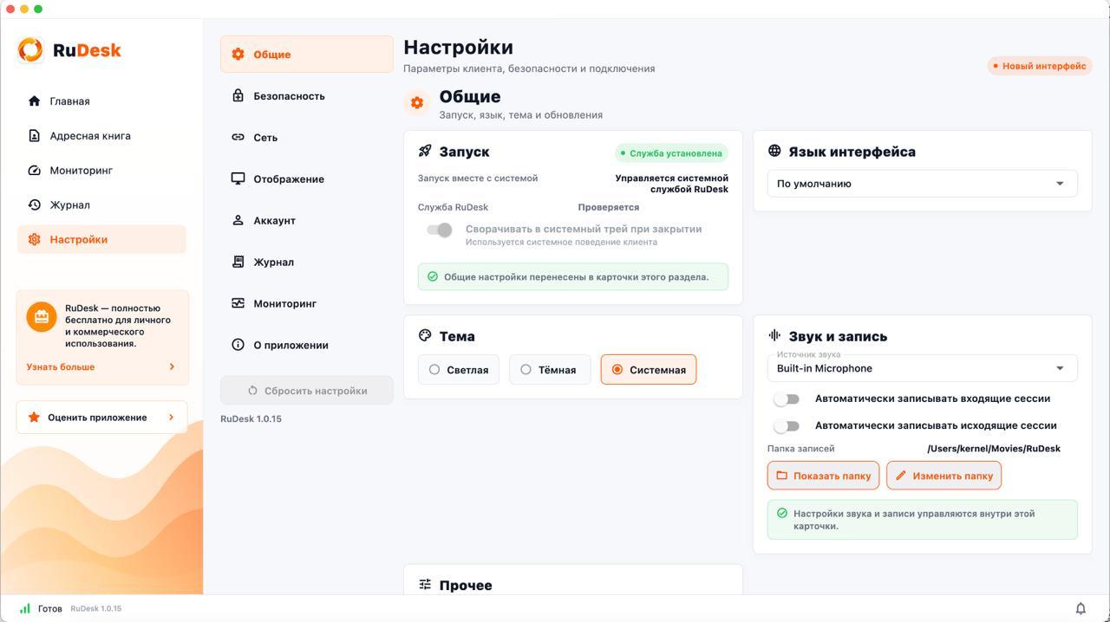Click the globe icon by Язык интерфейса
Screen dimensions: 1110x622
click(774, 151)
